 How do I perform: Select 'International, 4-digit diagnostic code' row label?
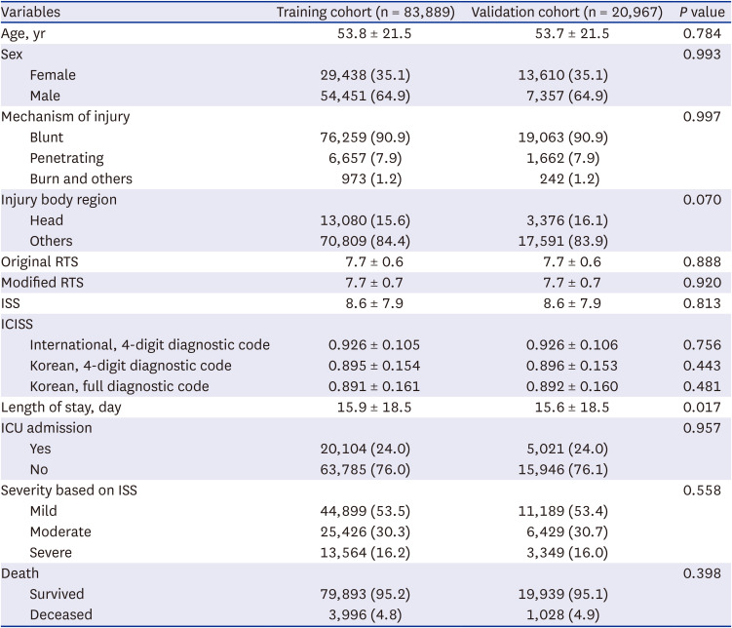click(x=149, y=344)
